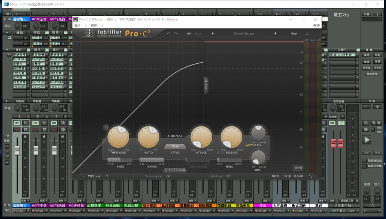
Task: Click the 72 dB range button
Action: point(298,168)
